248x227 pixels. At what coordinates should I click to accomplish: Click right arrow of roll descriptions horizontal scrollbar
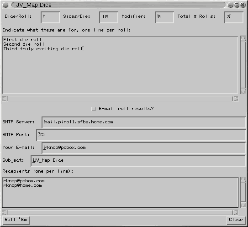coord(236,99)
